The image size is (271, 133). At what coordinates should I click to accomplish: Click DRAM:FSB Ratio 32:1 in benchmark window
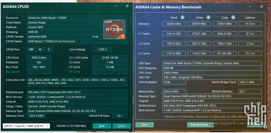tap(250, 91)
